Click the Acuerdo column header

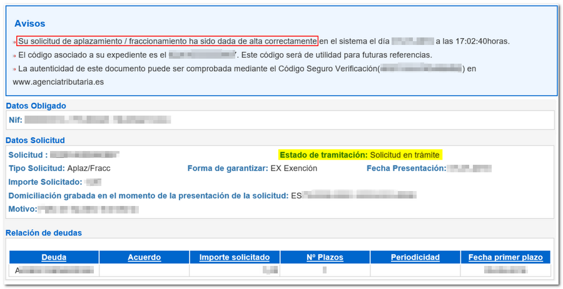[144, 257]
